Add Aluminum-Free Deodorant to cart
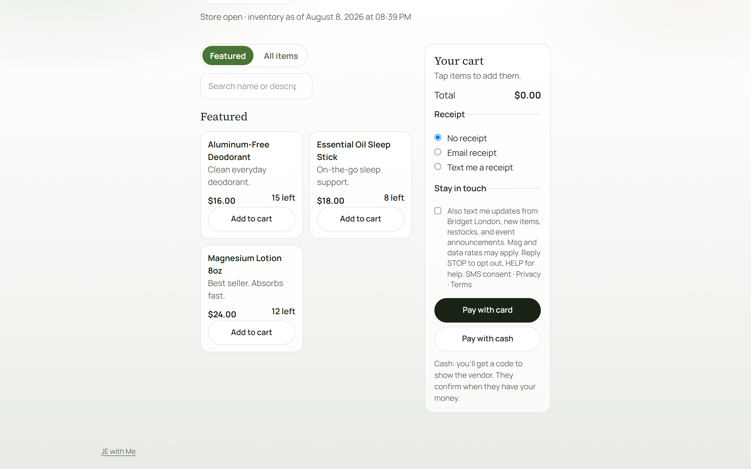The image size is (751, 469). pos(251,219)
